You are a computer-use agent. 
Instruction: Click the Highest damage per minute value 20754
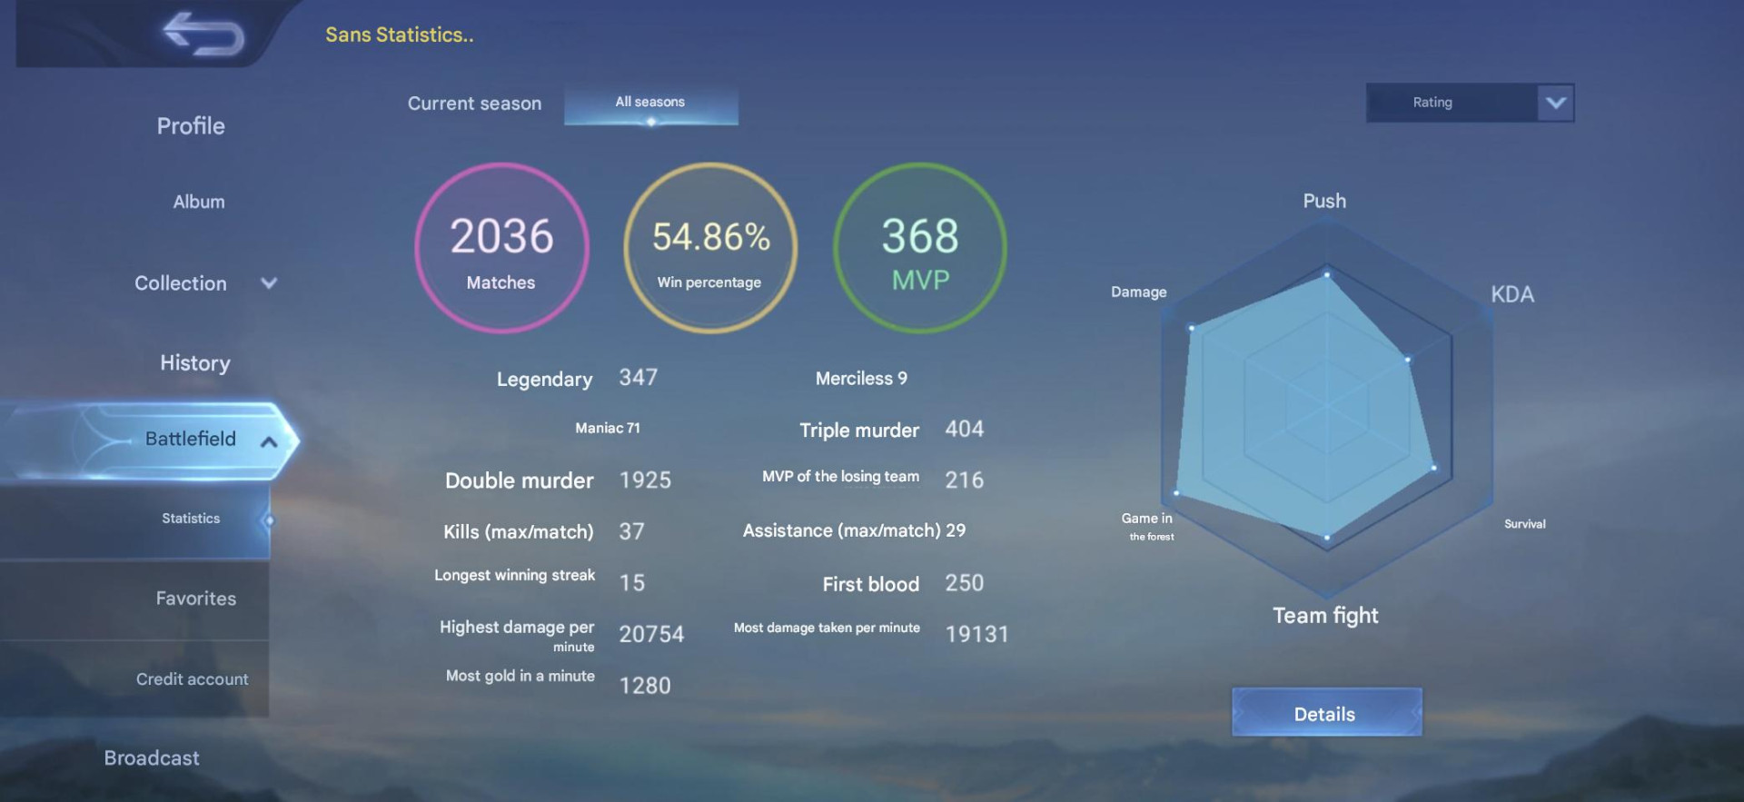pyautogui.click(x=651, y=634)
